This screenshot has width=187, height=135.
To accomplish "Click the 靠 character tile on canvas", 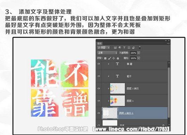I will click(x=45, y=103).
